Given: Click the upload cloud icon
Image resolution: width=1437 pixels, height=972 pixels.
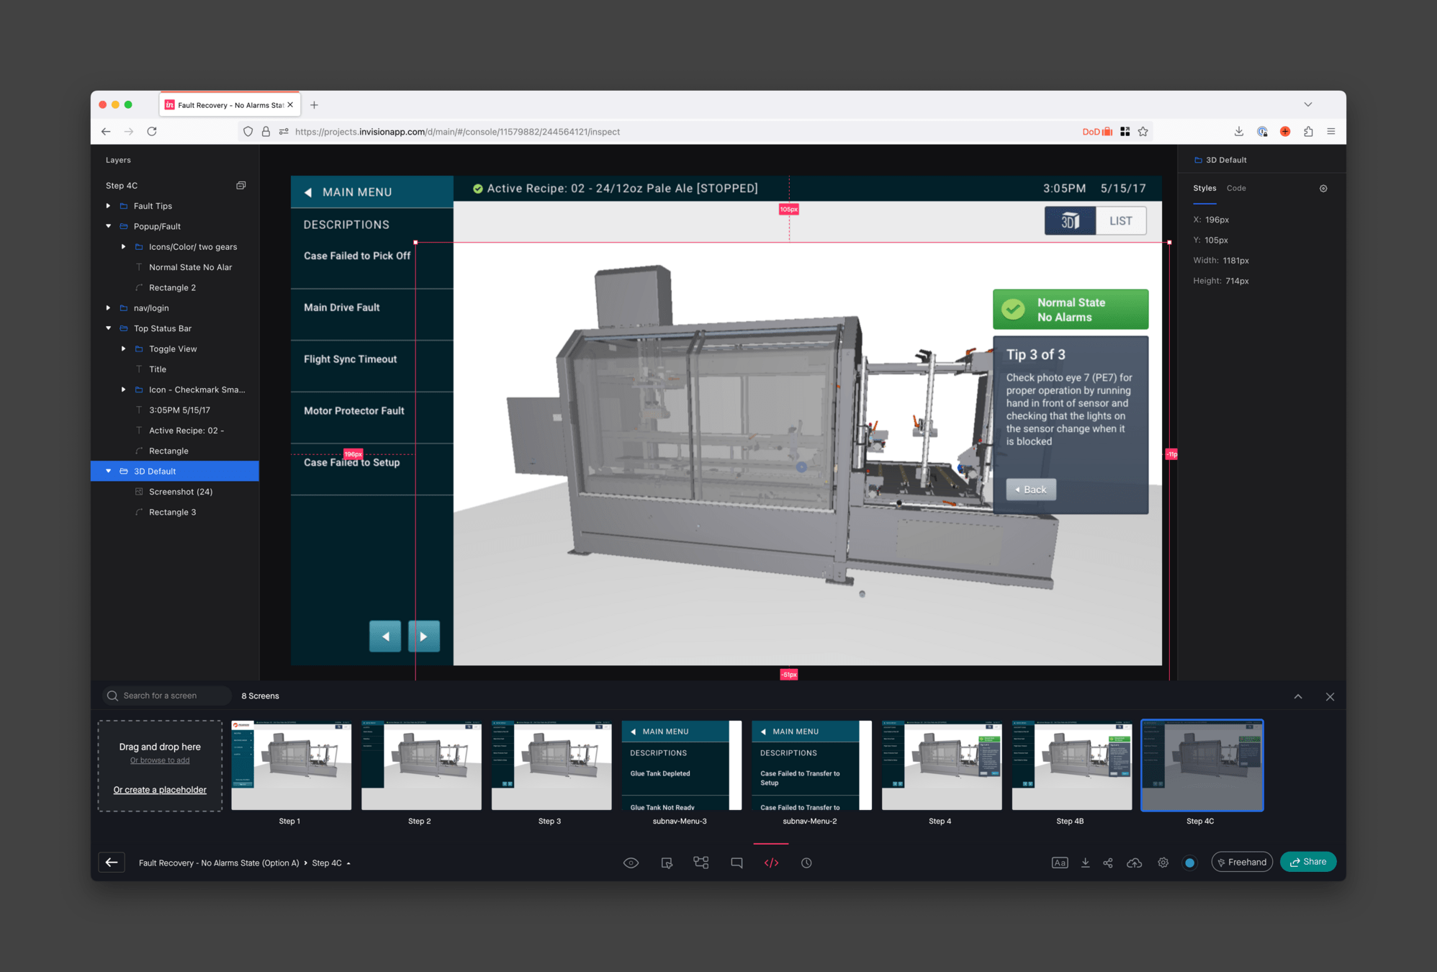Looking at the screenshot, I should click(x=1134, y=863).
